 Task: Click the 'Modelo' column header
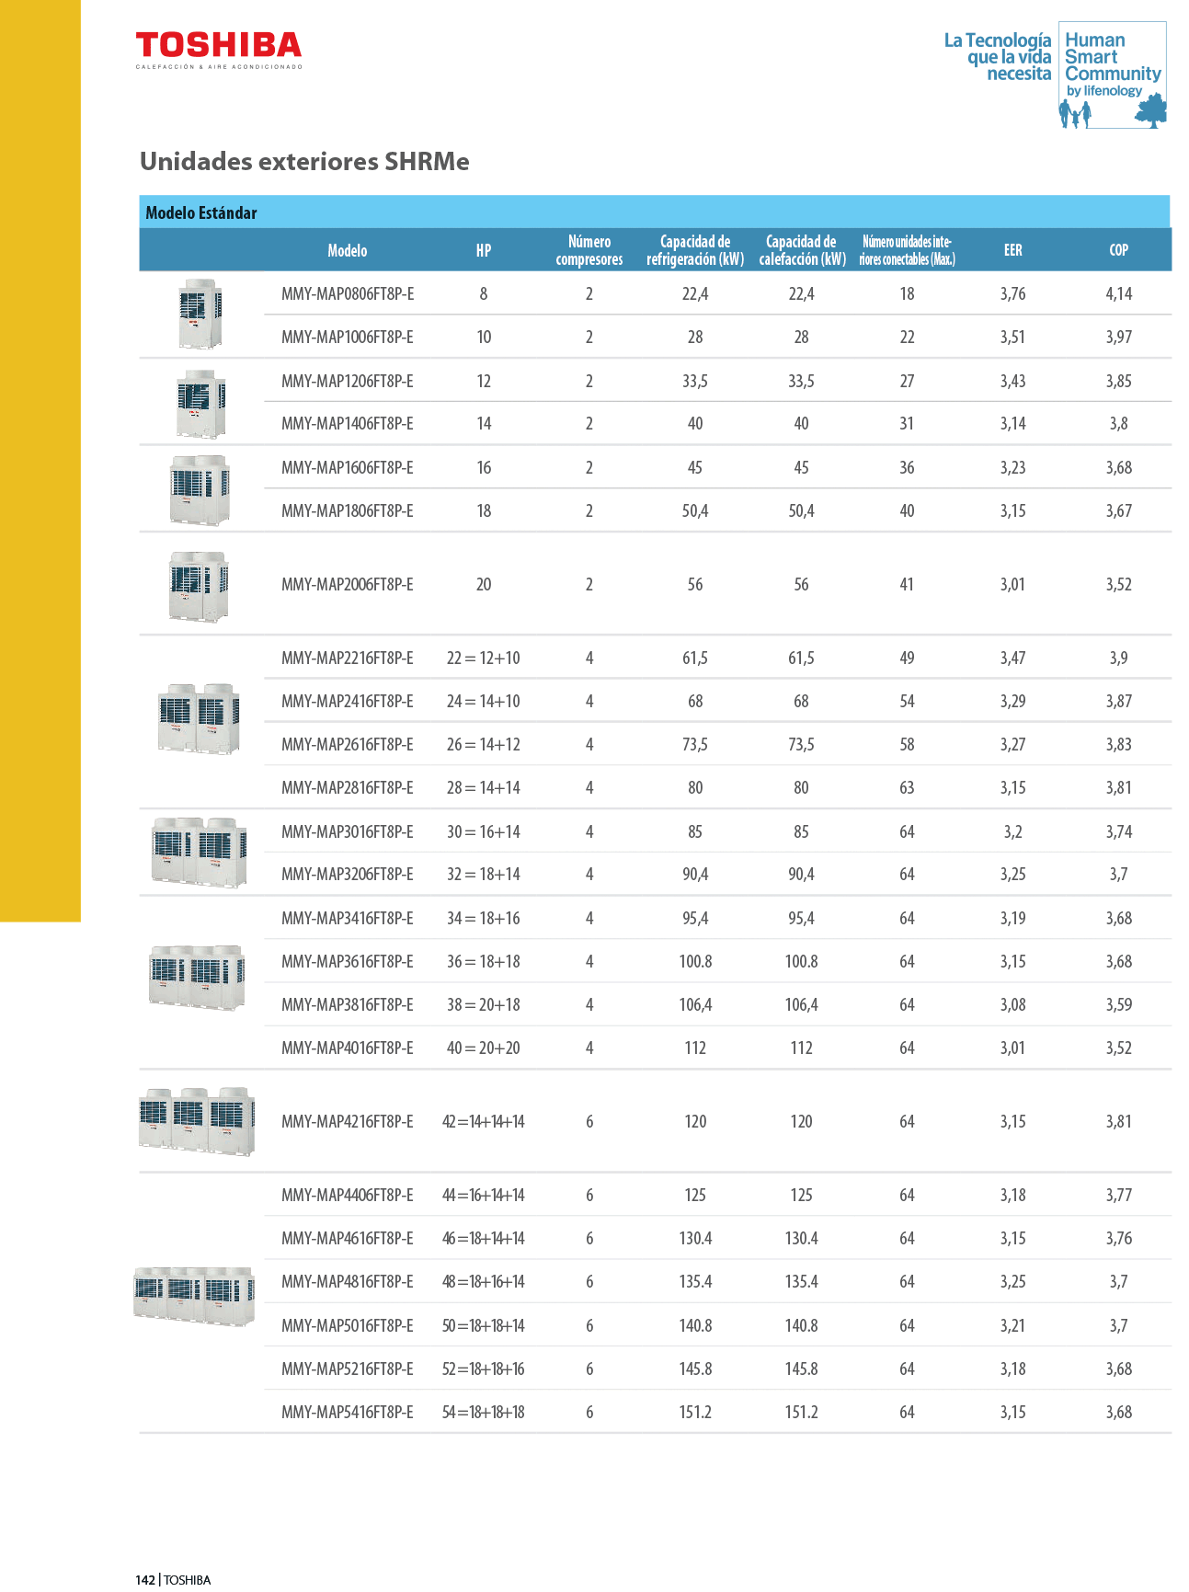coord(348,250)
